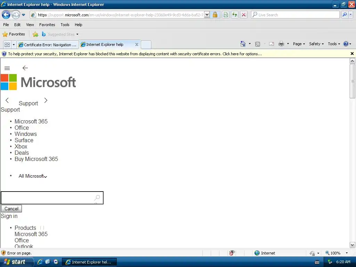Click the browser Forward arrow button
The image size is (356, 267).
point(16,15)
